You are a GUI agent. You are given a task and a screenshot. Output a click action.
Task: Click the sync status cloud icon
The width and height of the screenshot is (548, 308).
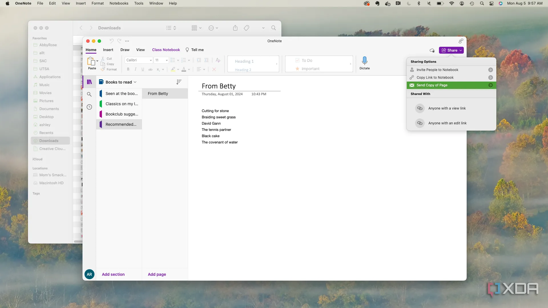[432, 50]
